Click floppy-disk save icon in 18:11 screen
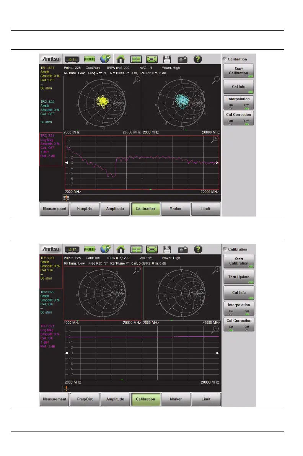This screenshot has height=456, width=303. 167,59
